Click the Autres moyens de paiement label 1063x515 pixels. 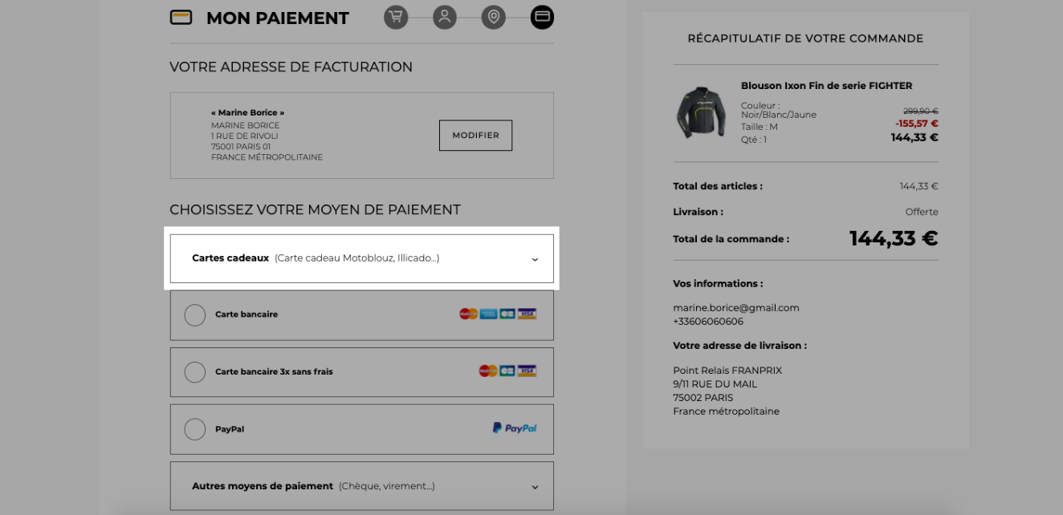263,486
